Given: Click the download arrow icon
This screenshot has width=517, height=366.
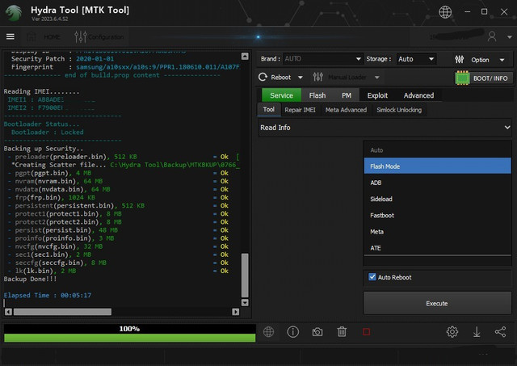Looking at the screenshot, I should tap(477, 332).
